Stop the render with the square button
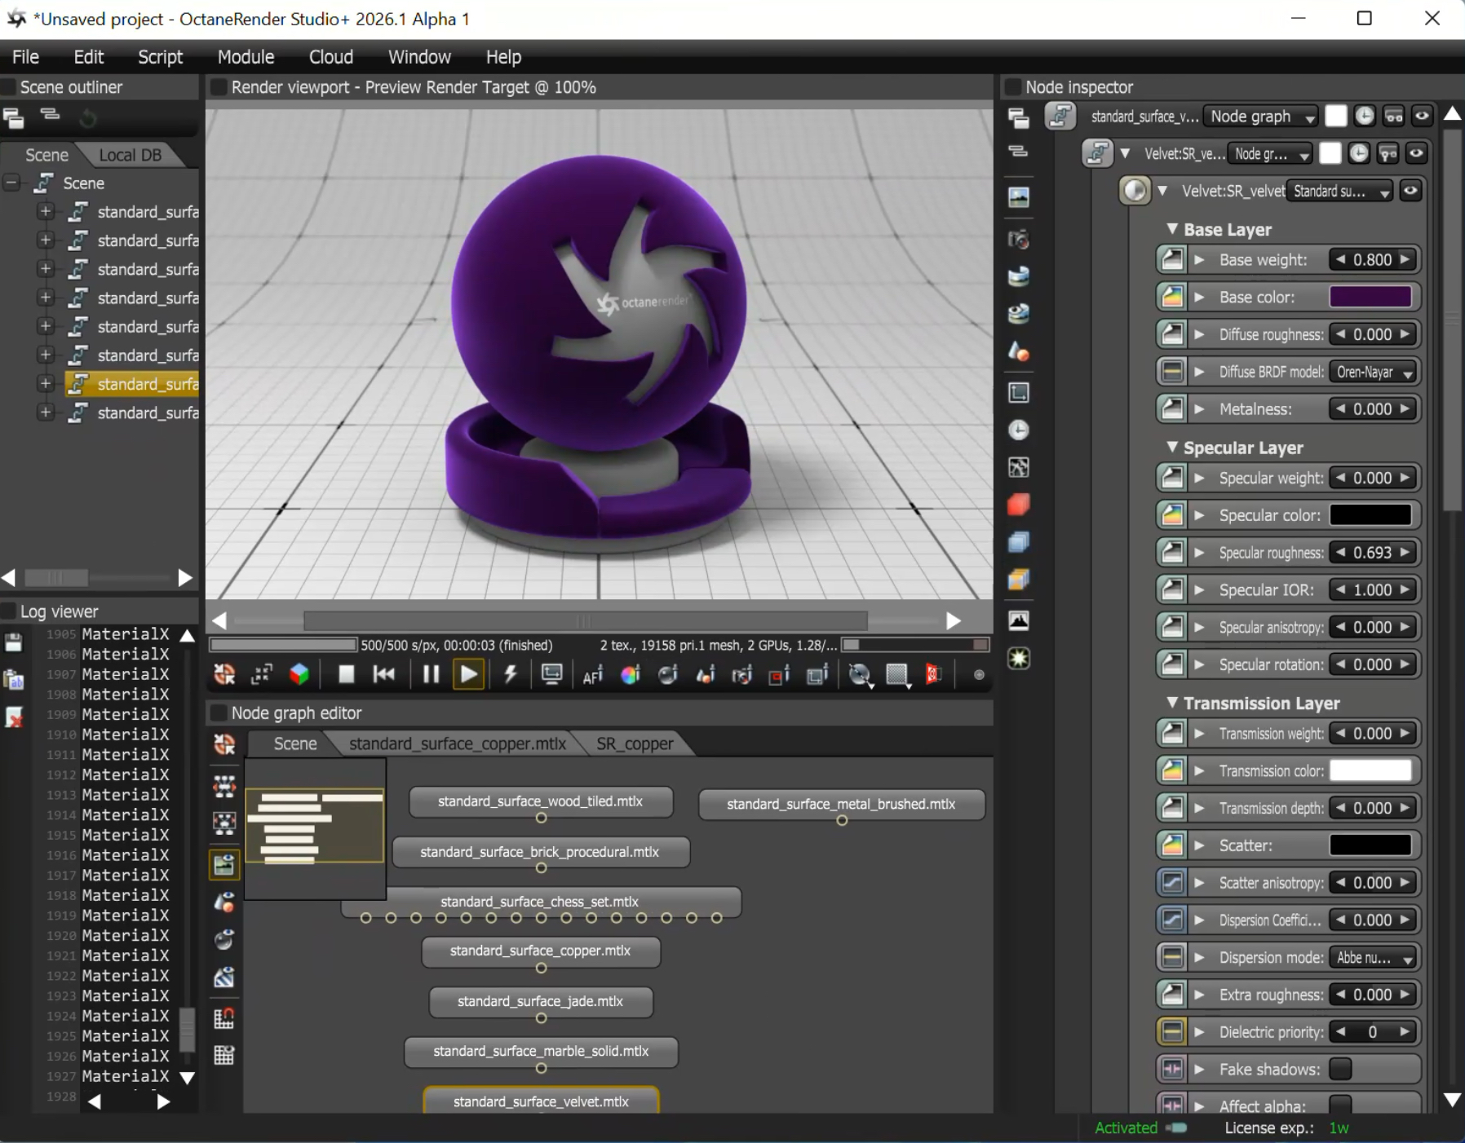The image size is (1465, 1143). click(x=346, y=674)
